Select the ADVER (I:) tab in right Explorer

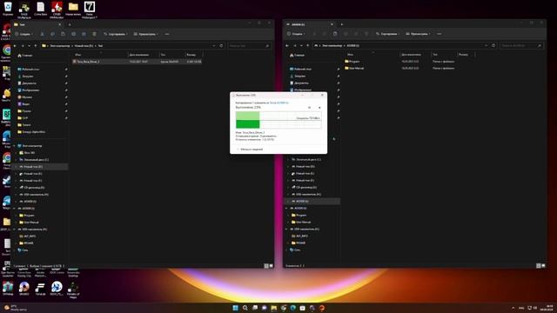coord(310,24)
